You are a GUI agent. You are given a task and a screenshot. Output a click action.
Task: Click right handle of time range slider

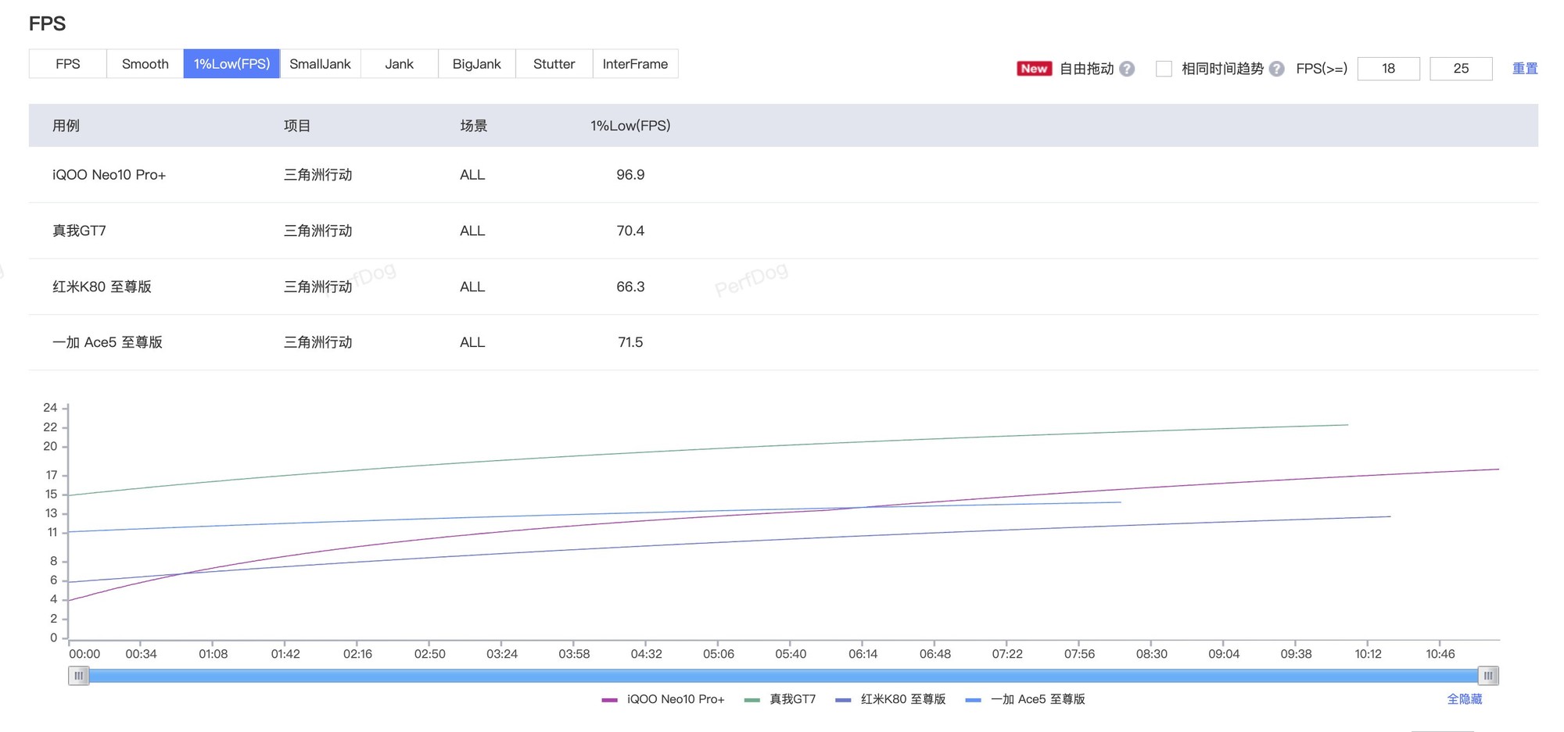(1487, 676)
